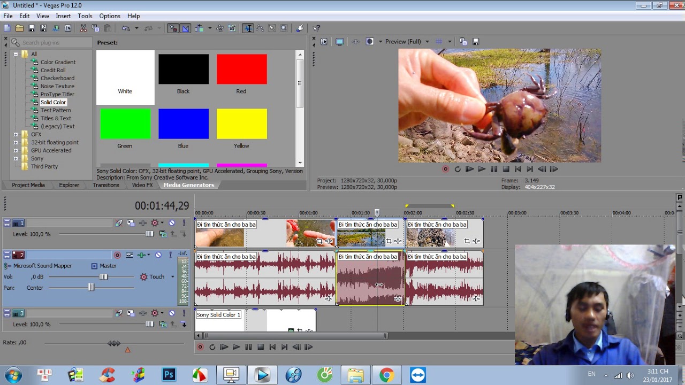Save preview snapshot to file
The image size is (685, 385).
coord(475,41)
